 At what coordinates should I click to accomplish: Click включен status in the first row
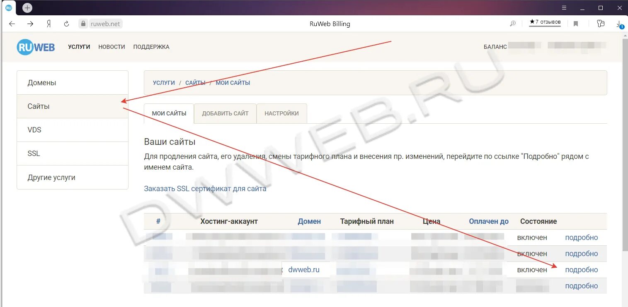[x=532, y=237]
